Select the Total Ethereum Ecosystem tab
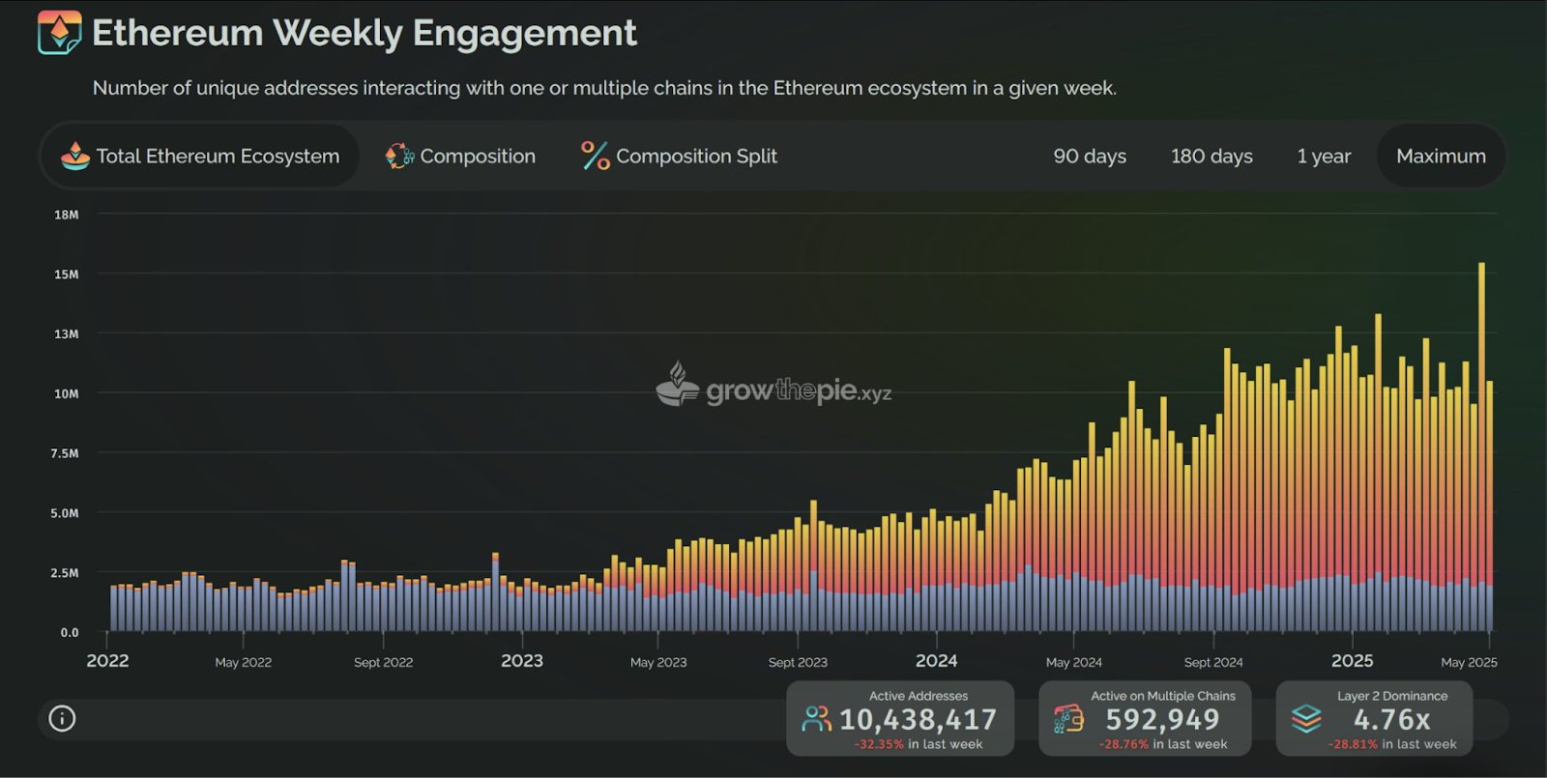 [x=200, y=156]
